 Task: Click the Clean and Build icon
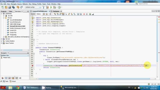point(47,7)
